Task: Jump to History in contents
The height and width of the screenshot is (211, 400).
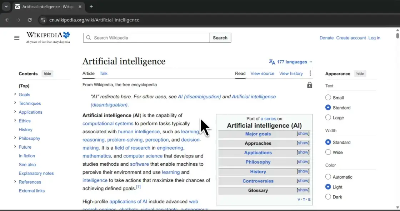Action: point(25,129)
